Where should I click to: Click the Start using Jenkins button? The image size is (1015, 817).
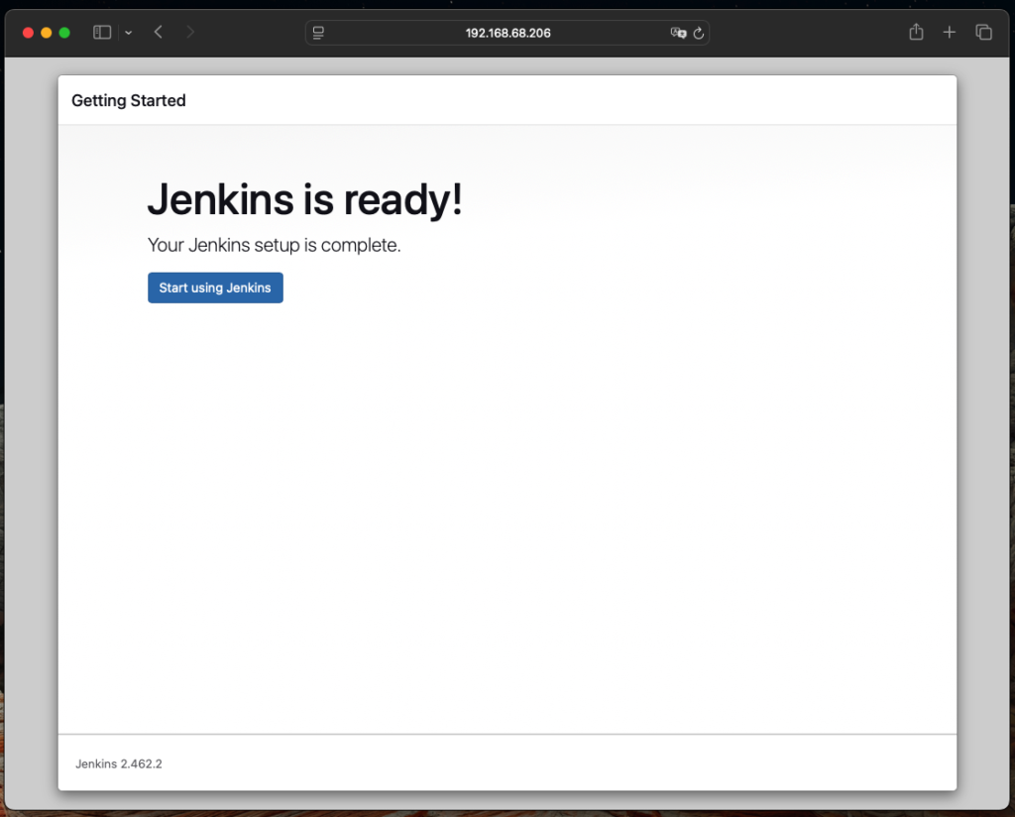[215, 288]
